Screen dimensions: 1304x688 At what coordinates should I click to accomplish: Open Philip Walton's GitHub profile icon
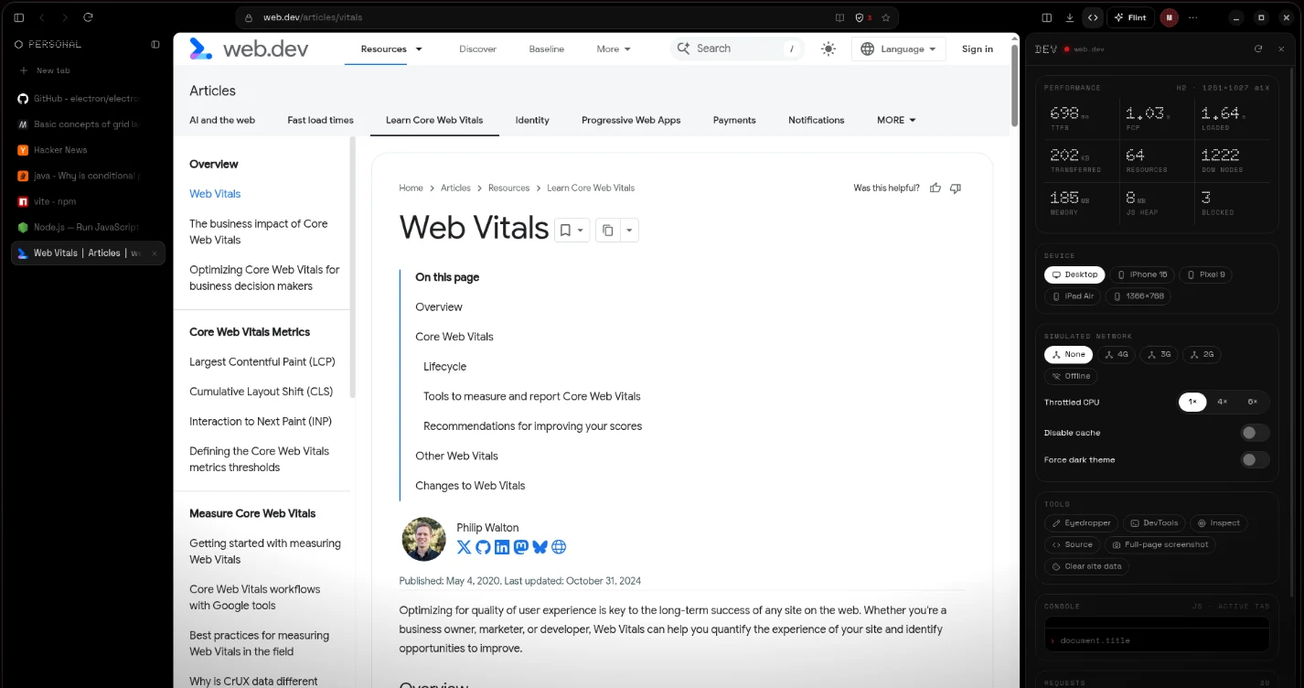pyautogui.click(x=483, y=547)
